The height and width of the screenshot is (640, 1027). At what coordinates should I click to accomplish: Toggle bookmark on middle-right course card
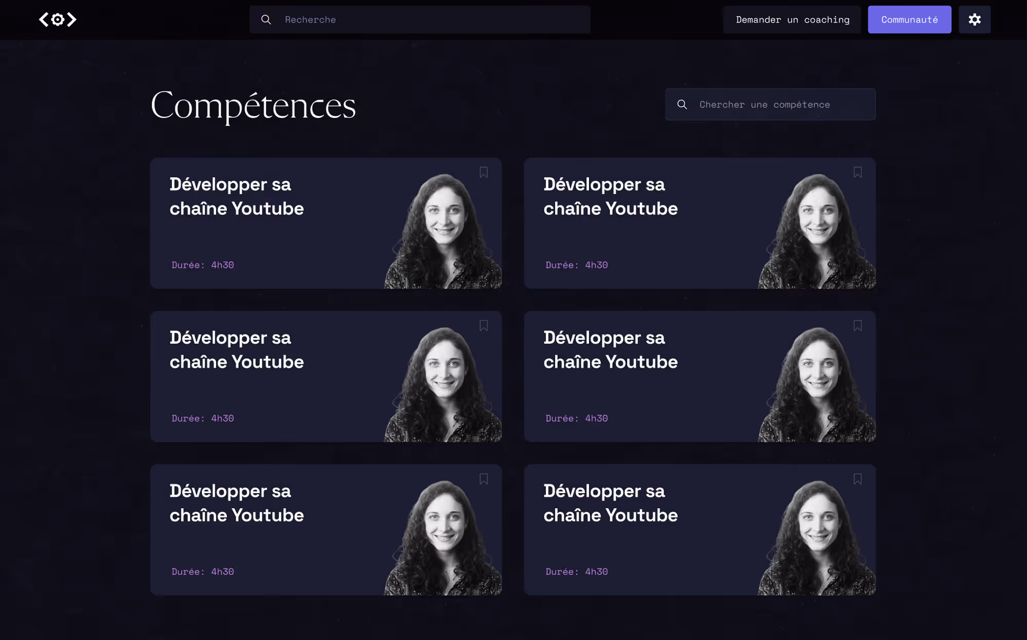point(858,326)
